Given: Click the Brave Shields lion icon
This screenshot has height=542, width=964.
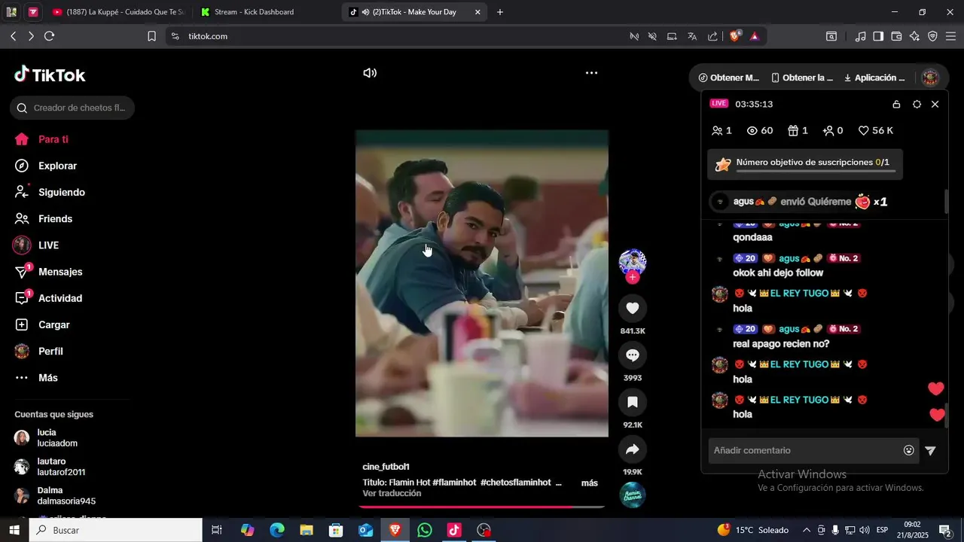Looking at the screenshot, I should coord(735,36).
